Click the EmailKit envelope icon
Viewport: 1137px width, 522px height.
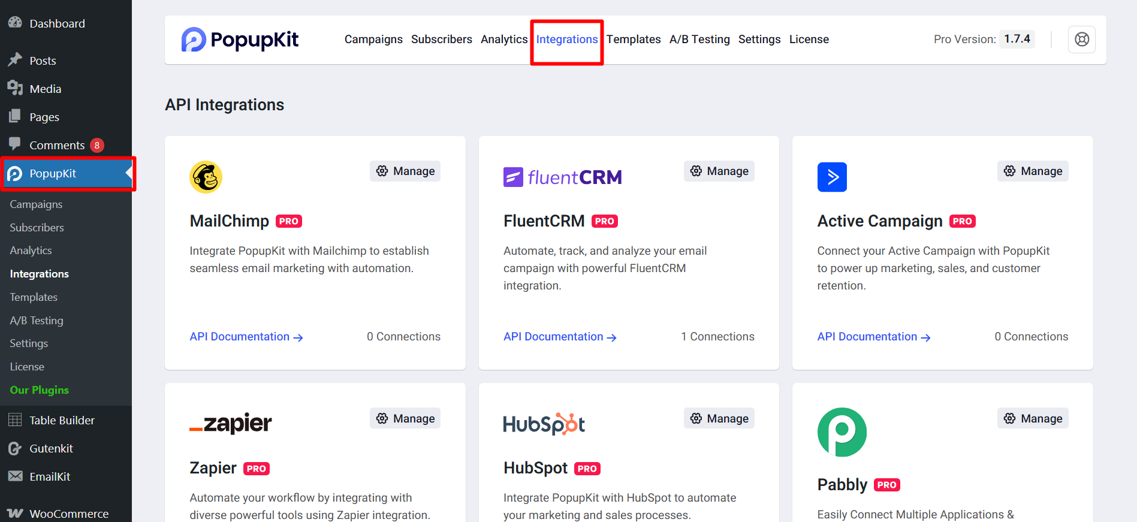[x=15, y=476]
